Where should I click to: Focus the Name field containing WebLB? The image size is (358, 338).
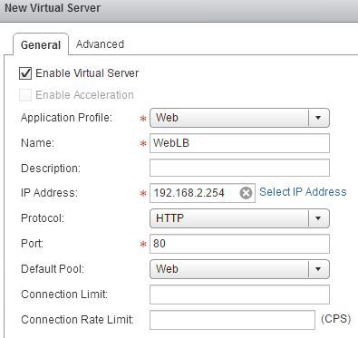tap(239, 143)
